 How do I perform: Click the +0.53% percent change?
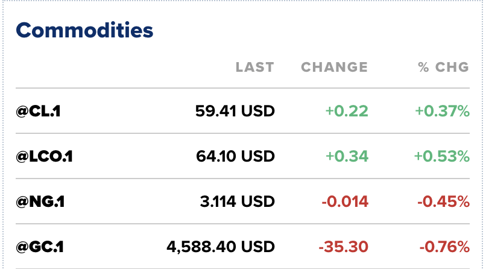[442, 156]
